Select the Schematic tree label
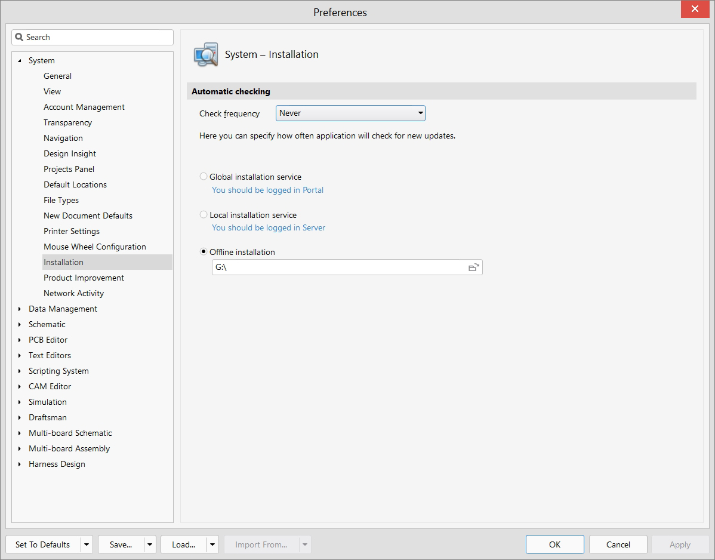 (x=47, y=324)
